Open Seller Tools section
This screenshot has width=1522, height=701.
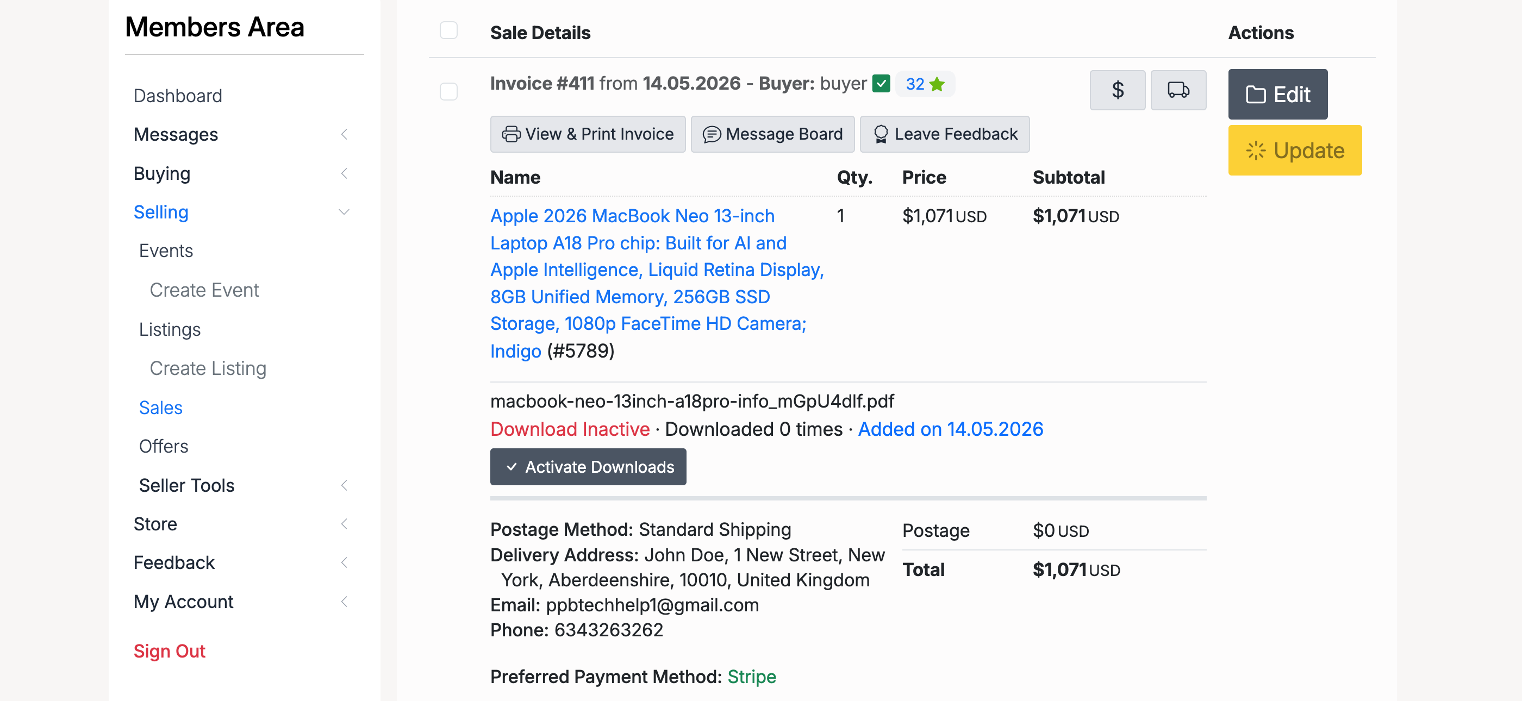186,485
